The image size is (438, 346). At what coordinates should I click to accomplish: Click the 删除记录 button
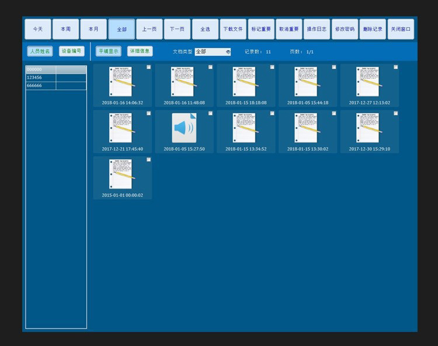click(x=373, y=29)
